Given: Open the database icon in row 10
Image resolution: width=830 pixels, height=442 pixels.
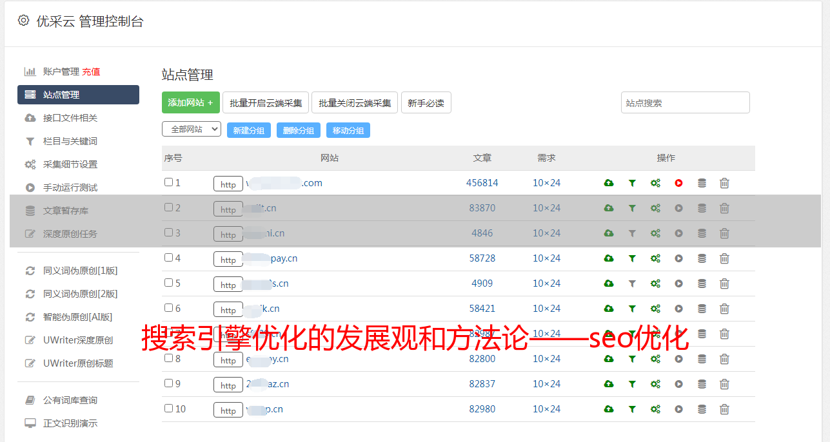Looking at the screenshot, I should point(702,409).
